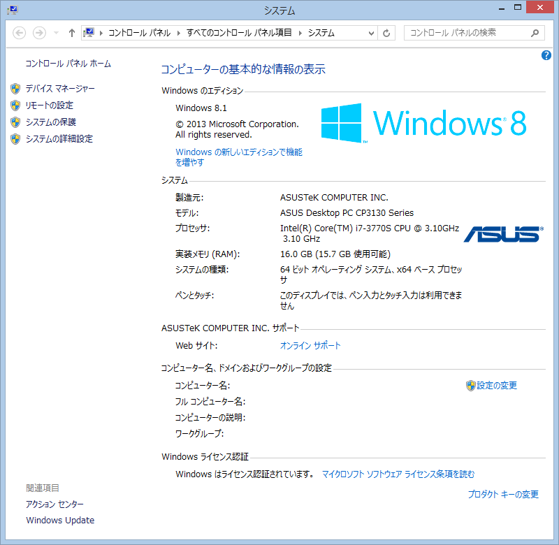Viewport: 559px width, 545px height.
Task: Open システムの保護 link
Action: click(x=50, y=122)
